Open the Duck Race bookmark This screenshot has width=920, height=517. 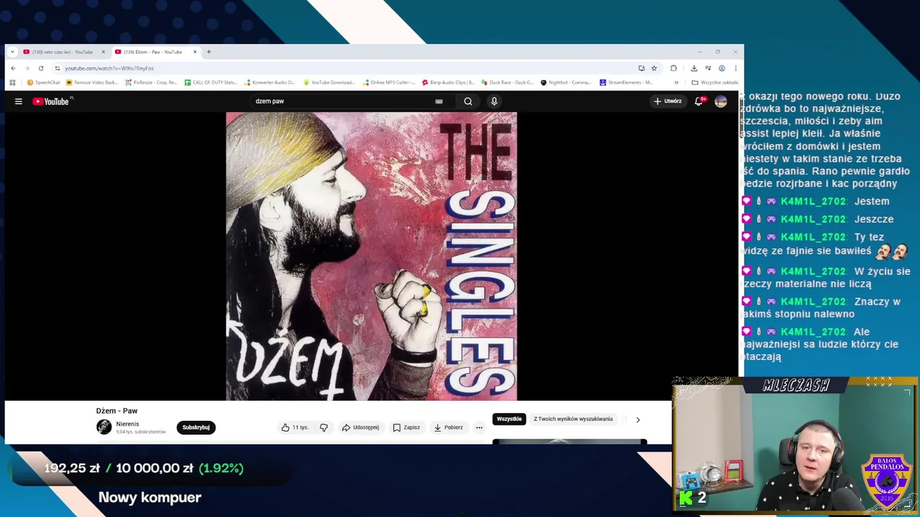[507, 83]
